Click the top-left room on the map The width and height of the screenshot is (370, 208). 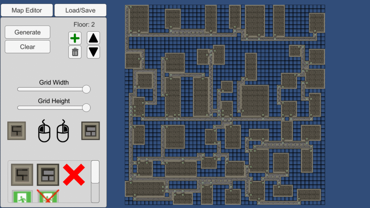(139, 19)
